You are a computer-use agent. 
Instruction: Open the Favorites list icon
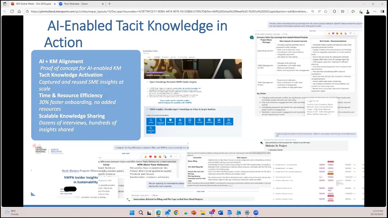click(x=353, y=12)
